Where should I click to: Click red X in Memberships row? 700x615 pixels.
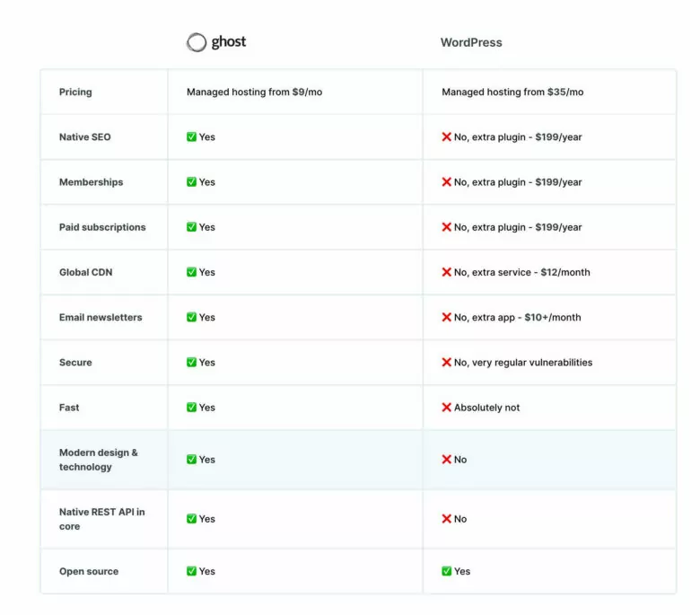click(x=446, y=182)
